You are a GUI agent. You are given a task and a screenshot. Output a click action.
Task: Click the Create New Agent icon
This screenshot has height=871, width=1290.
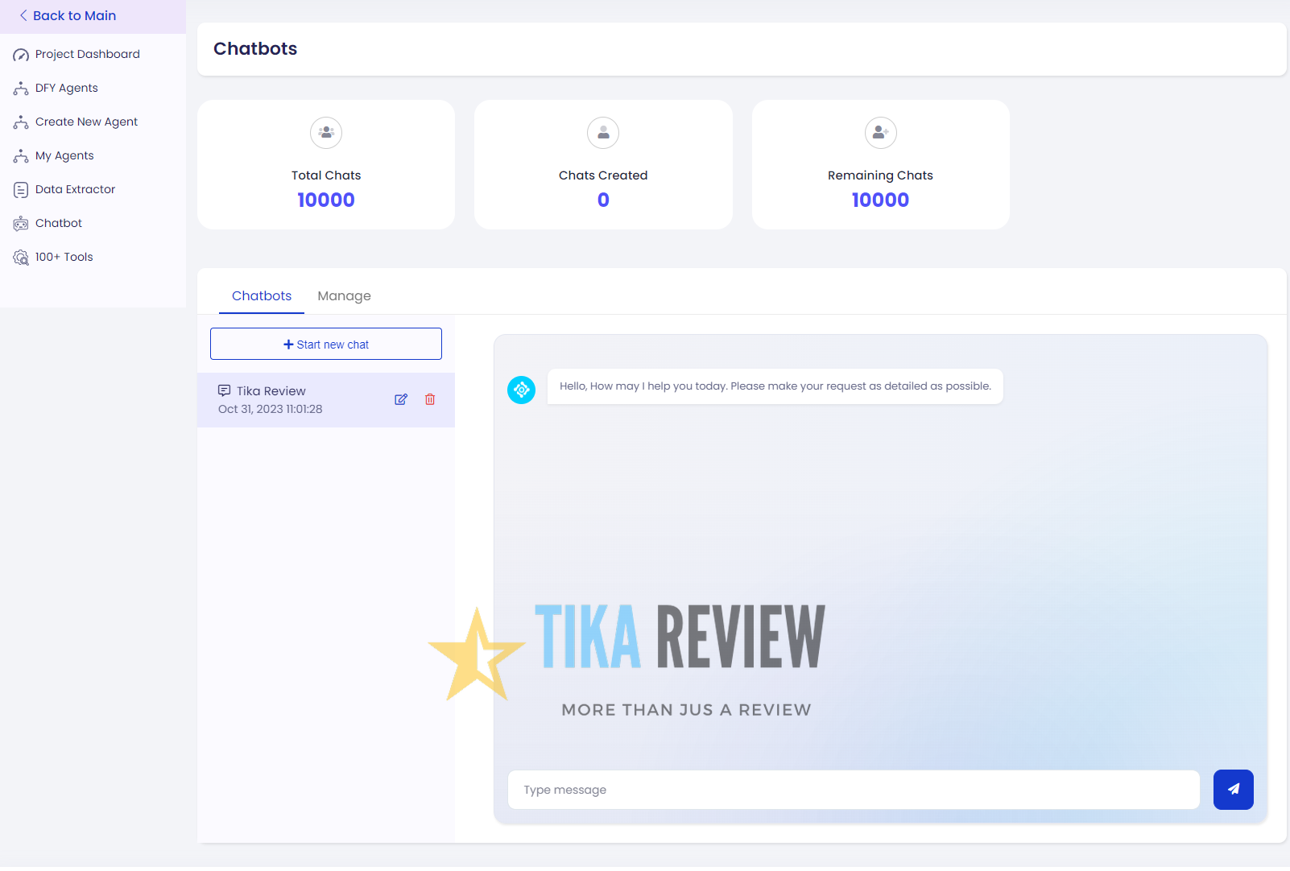point(21,122)
